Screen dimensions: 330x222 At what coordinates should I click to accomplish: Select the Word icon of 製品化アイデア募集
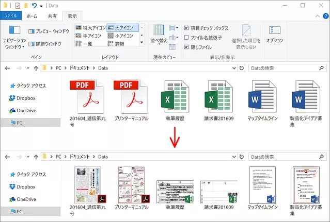pos(306,96)
